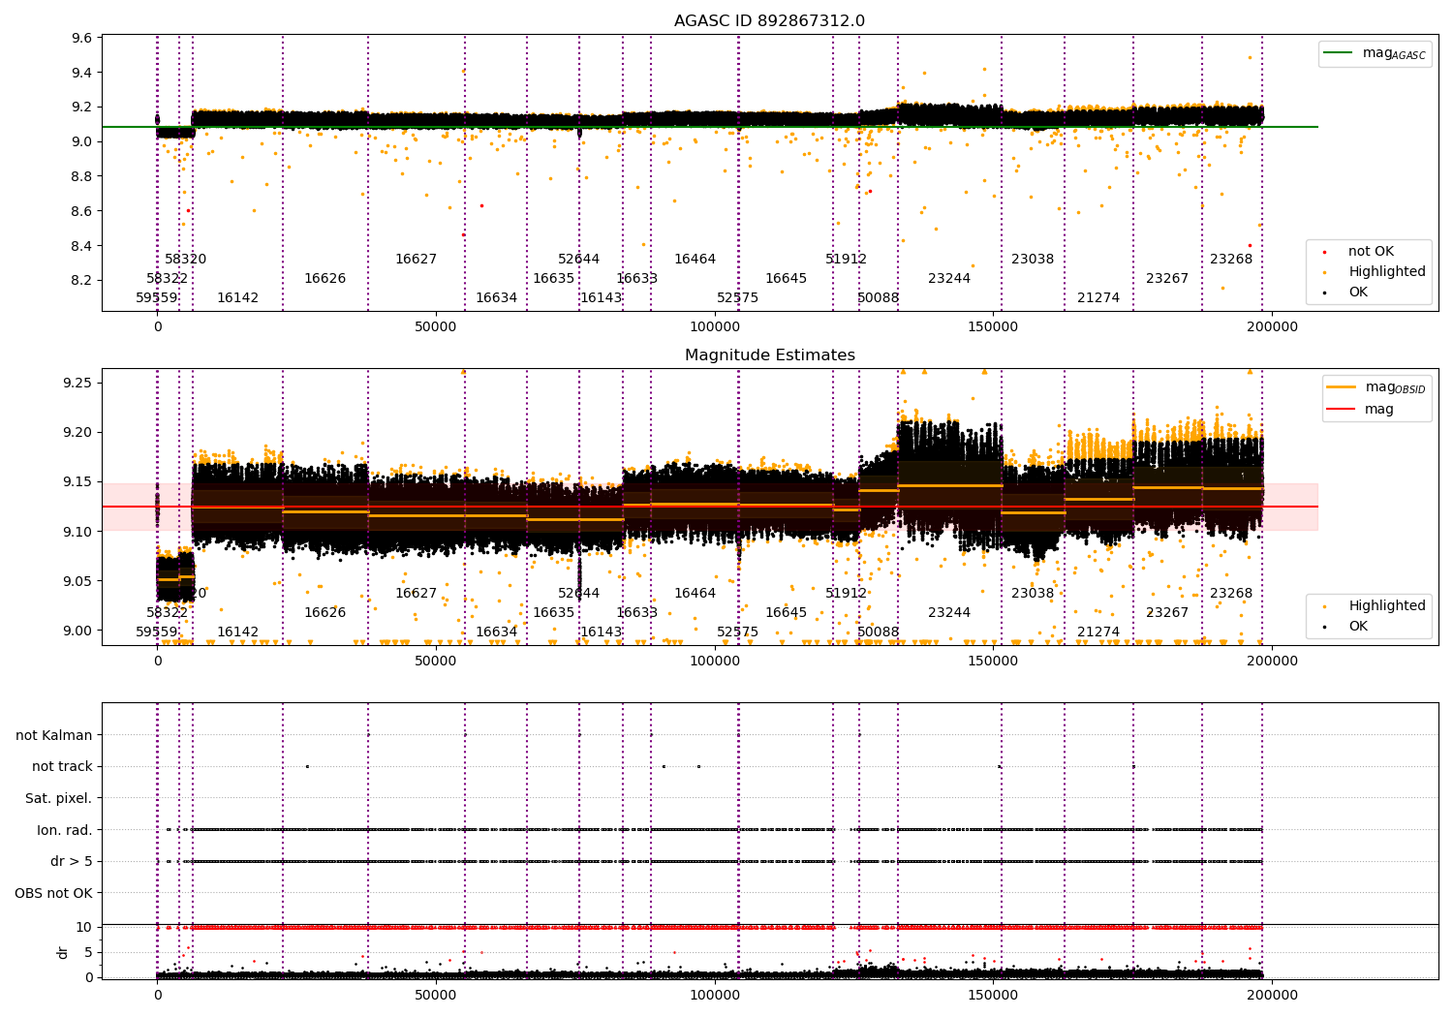Click OBSID label 23268 in top plot

(x=1230, y=260)
